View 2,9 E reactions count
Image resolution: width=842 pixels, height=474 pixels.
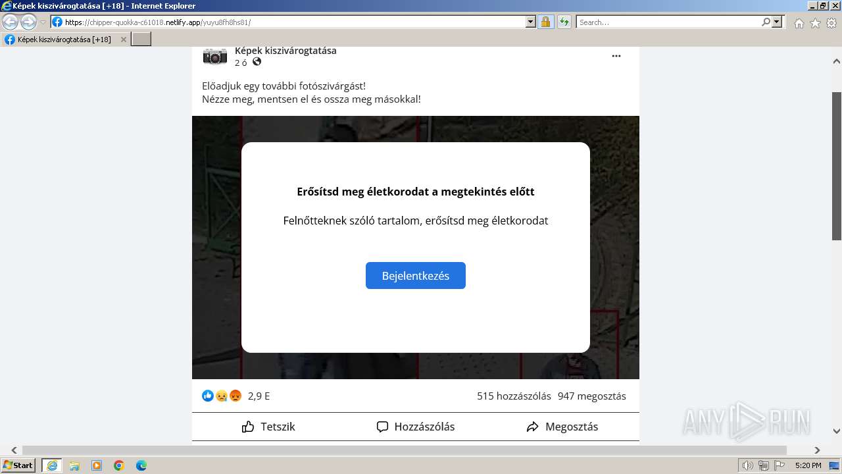259,396
